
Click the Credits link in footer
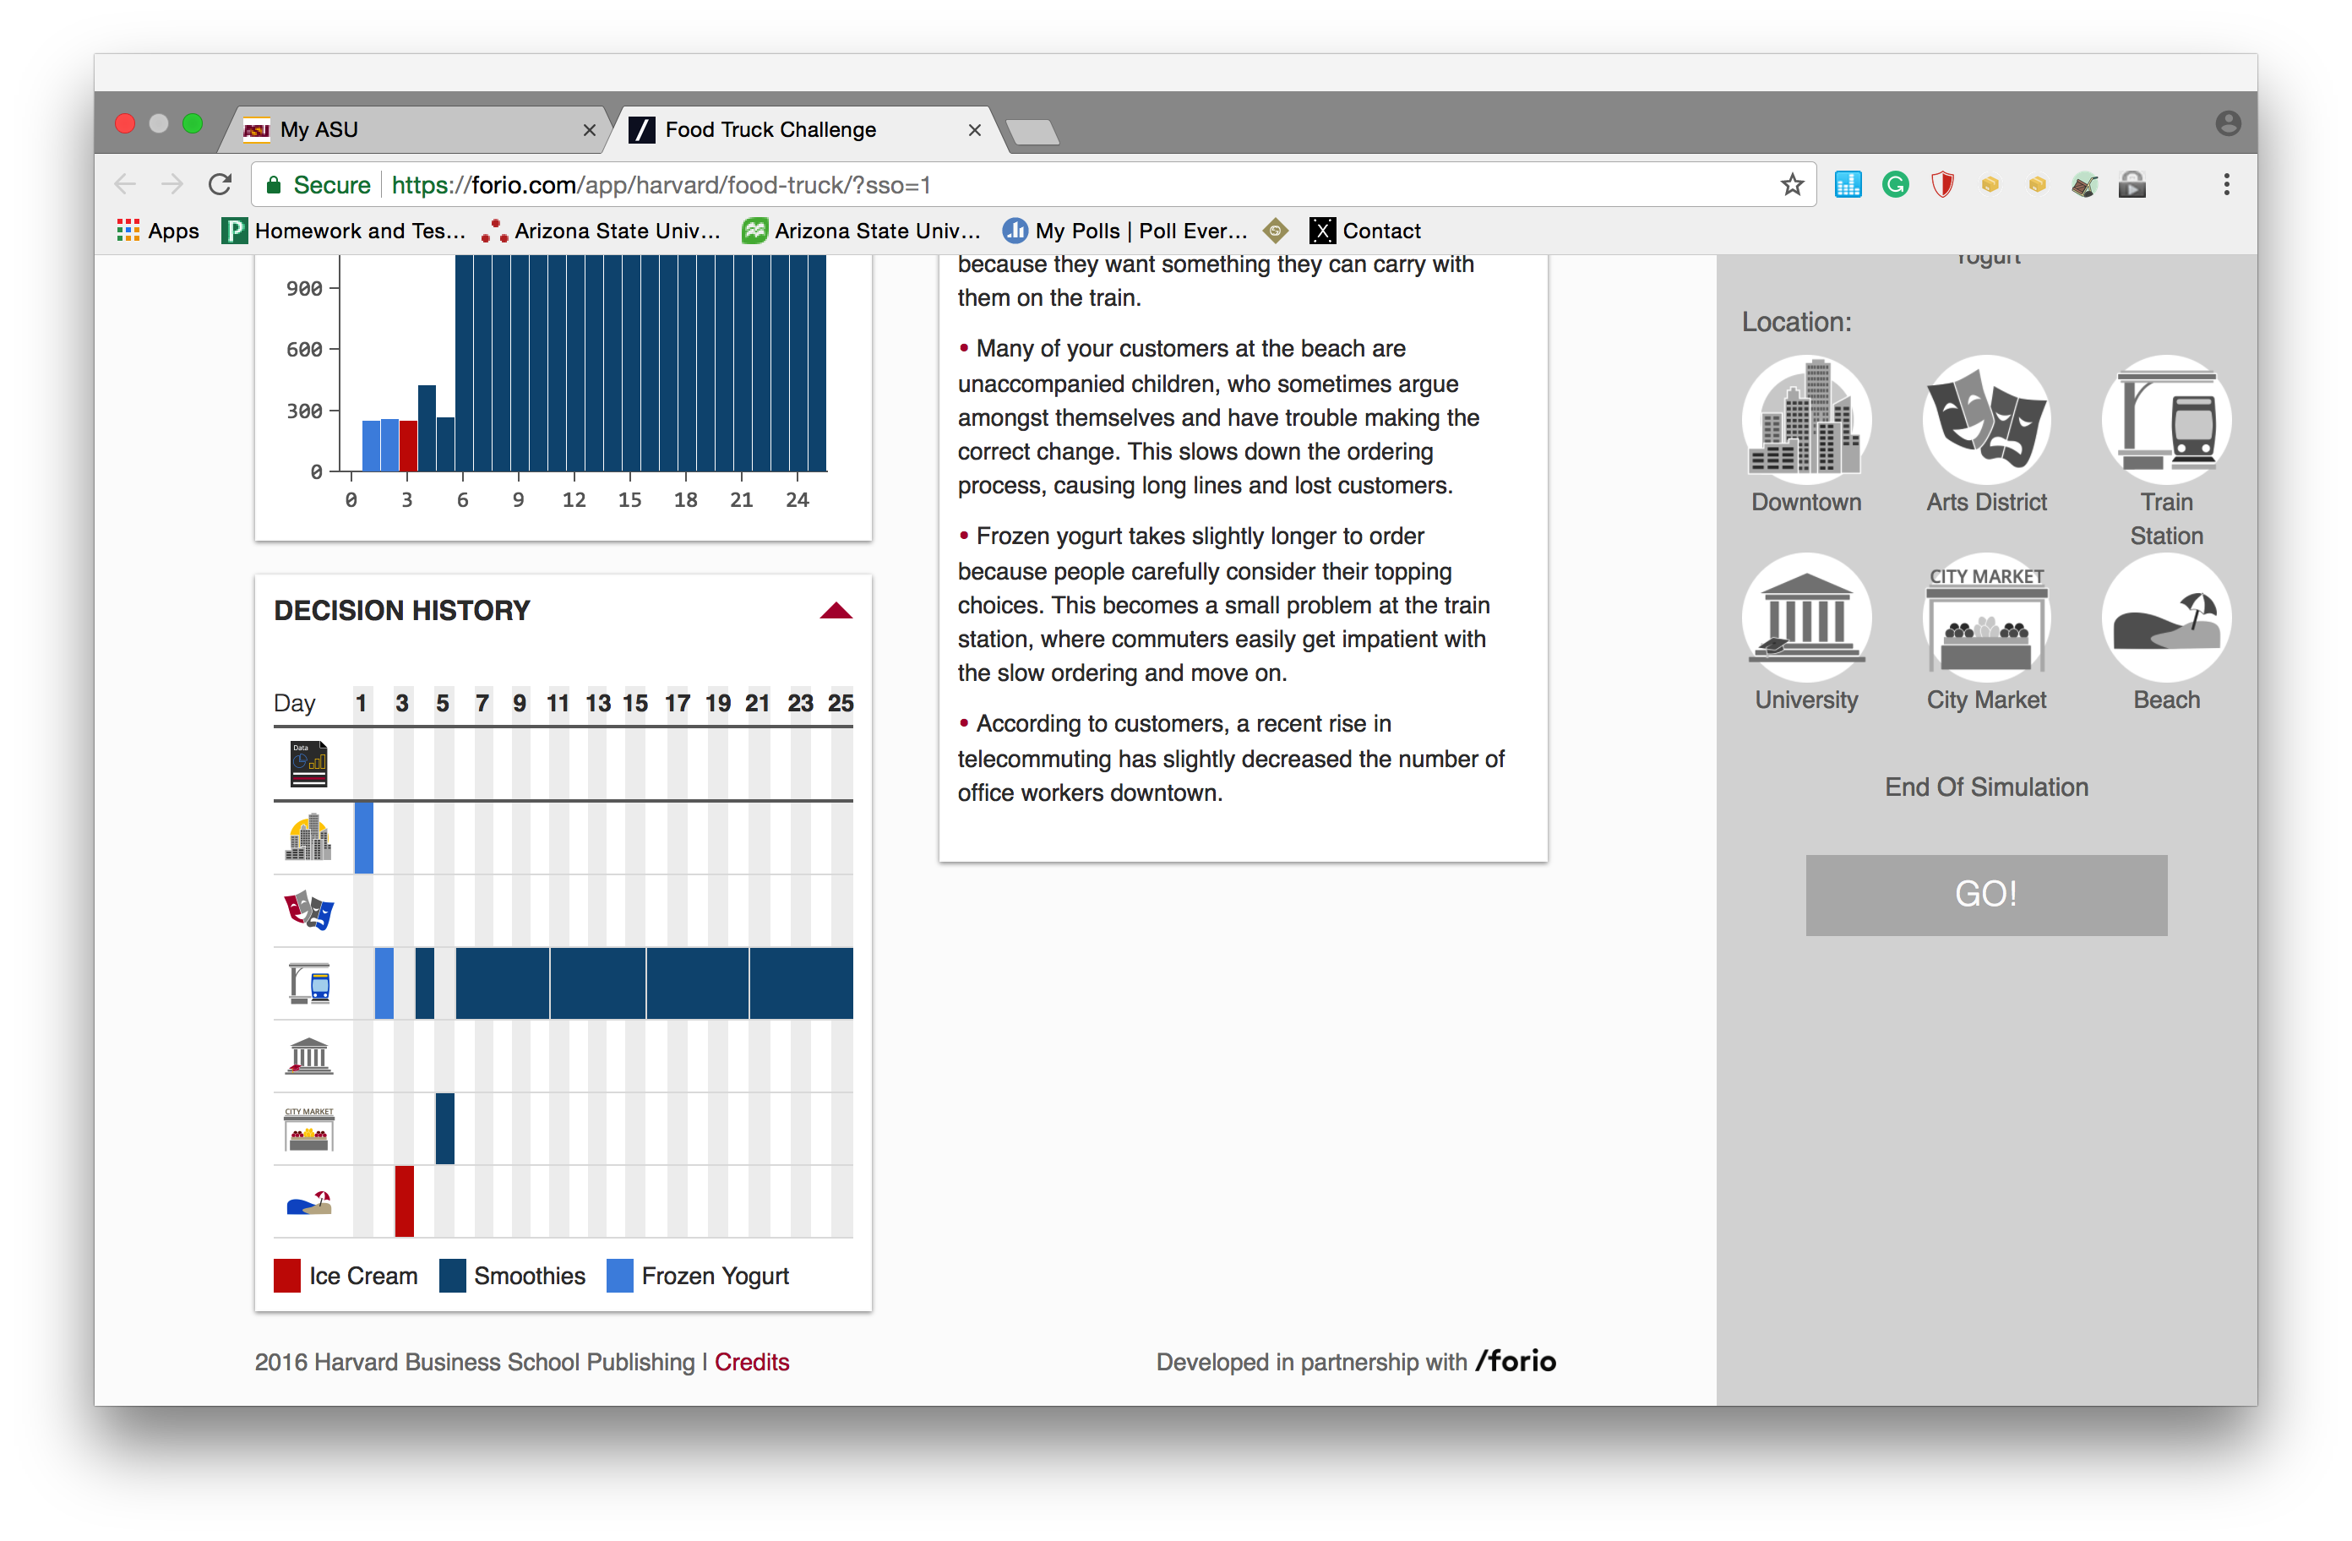pyautogui.click(x=752, y=1362)
